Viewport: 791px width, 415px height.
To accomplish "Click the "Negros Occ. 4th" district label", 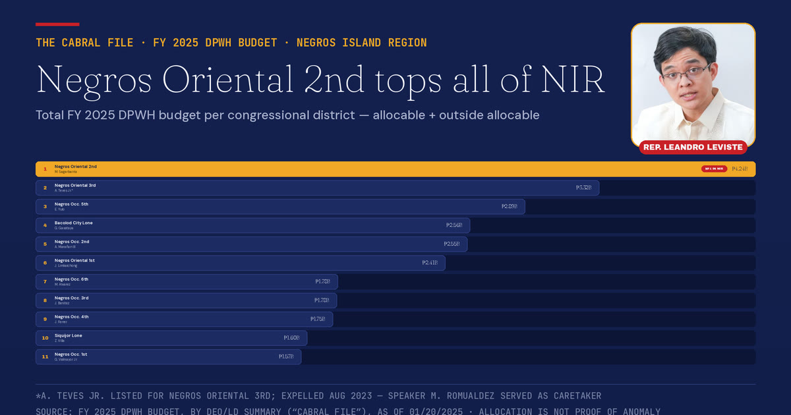I will [x=71, y=317].
